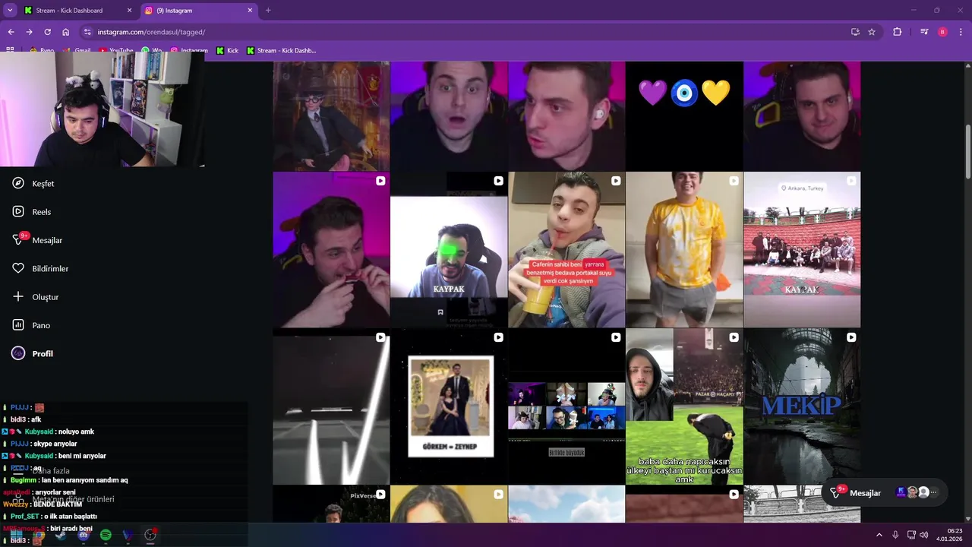The height and width of the screenshot is (547, 972).
Task: Open the Kick bookmark
Action: click(227, 51)
